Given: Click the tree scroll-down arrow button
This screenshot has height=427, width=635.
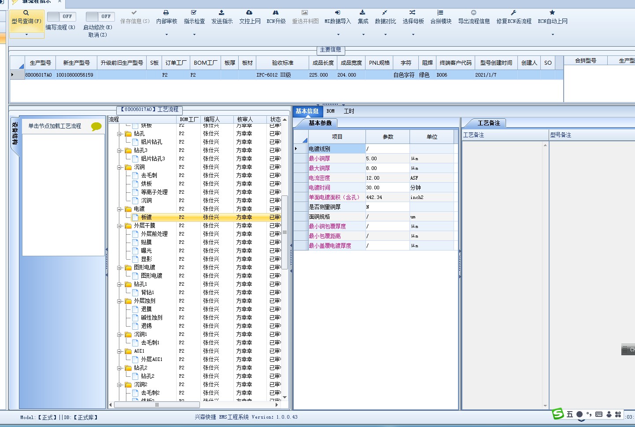Looking at the screenshot, I should click(x=285, y=398).
